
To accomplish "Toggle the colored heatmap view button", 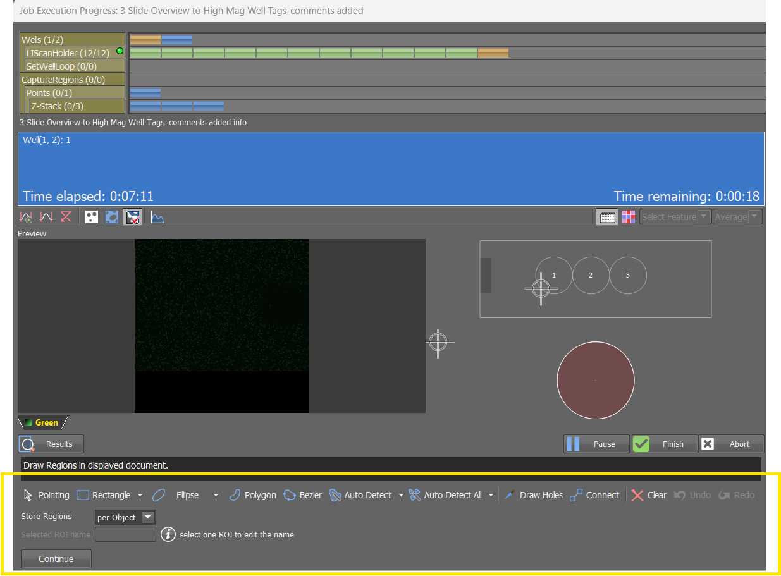I will click(629, 217).
